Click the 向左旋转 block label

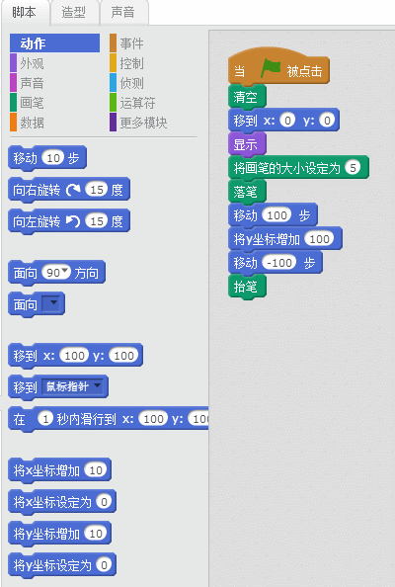click(x=37, y=221)
